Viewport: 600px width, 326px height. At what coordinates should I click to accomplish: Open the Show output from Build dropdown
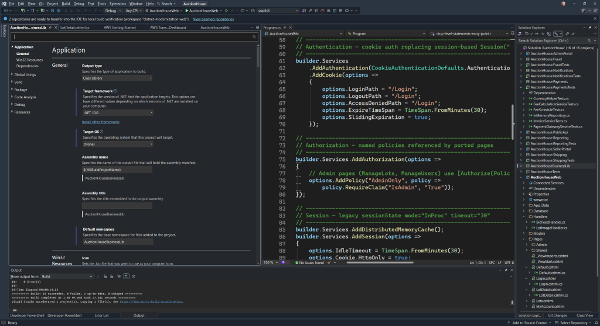click(67, 276)
